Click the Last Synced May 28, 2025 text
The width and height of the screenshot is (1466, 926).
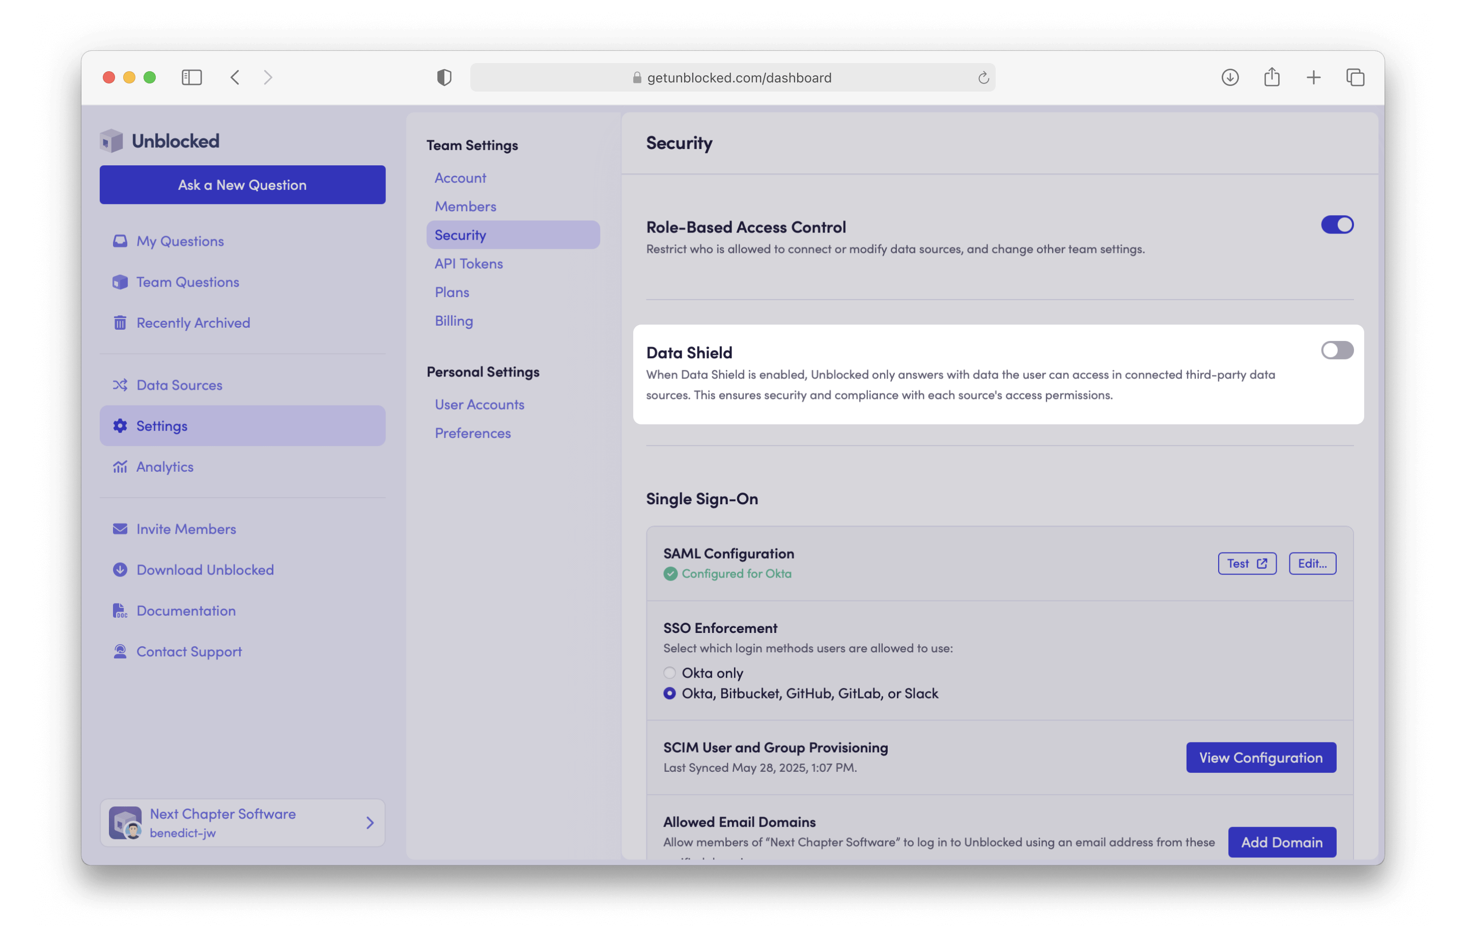pos(760,767)
